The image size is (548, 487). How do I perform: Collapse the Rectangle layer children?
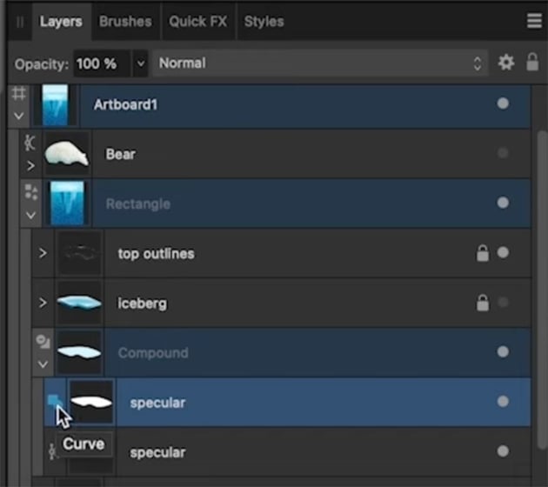31,215
